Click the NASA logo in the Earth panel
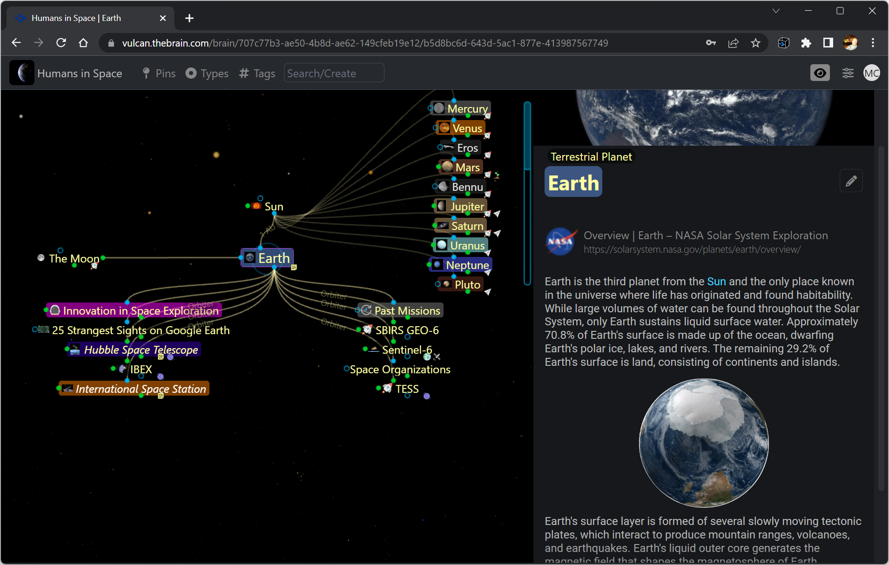Screen dimensions: 889x565 coord(561,241)
